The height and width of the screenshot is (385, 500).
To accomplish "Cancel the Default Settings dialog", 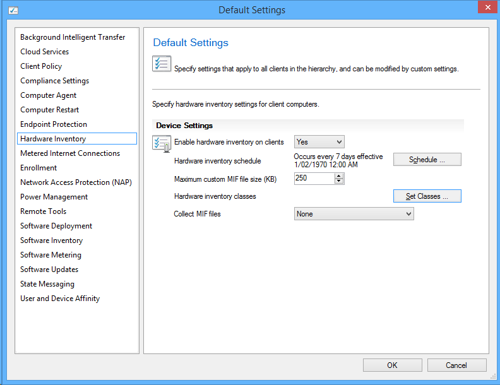I will point(456,365).
